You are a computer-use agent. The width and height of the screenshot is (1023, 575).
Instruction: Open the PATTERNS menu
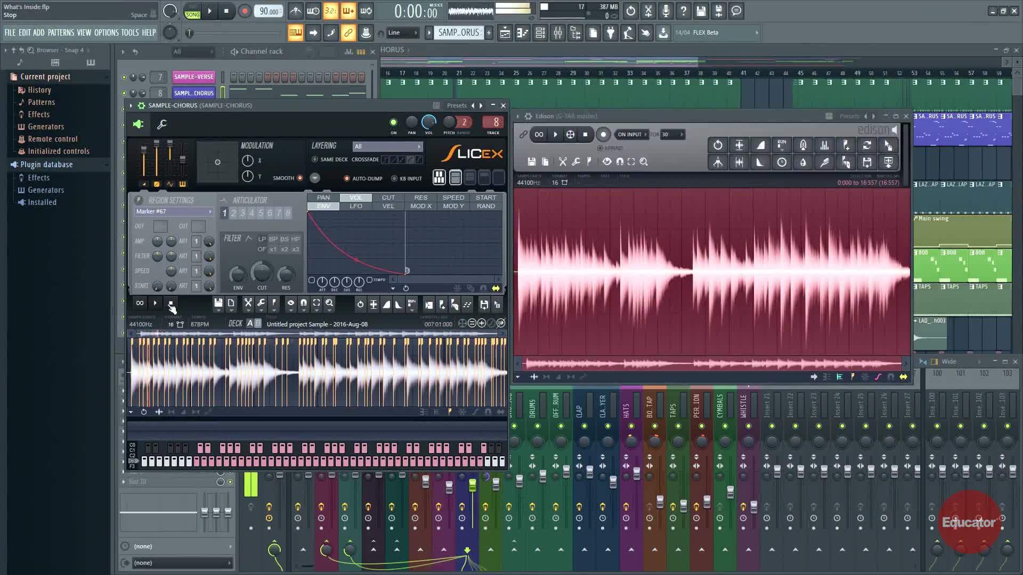(61, 32)
